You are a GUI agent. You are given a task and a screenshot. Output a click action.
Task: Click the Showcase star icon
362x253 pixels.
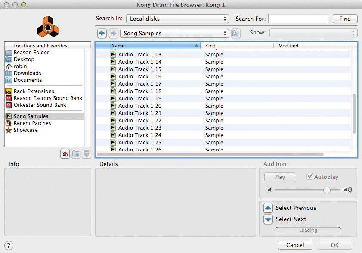[x=9, y=130]
